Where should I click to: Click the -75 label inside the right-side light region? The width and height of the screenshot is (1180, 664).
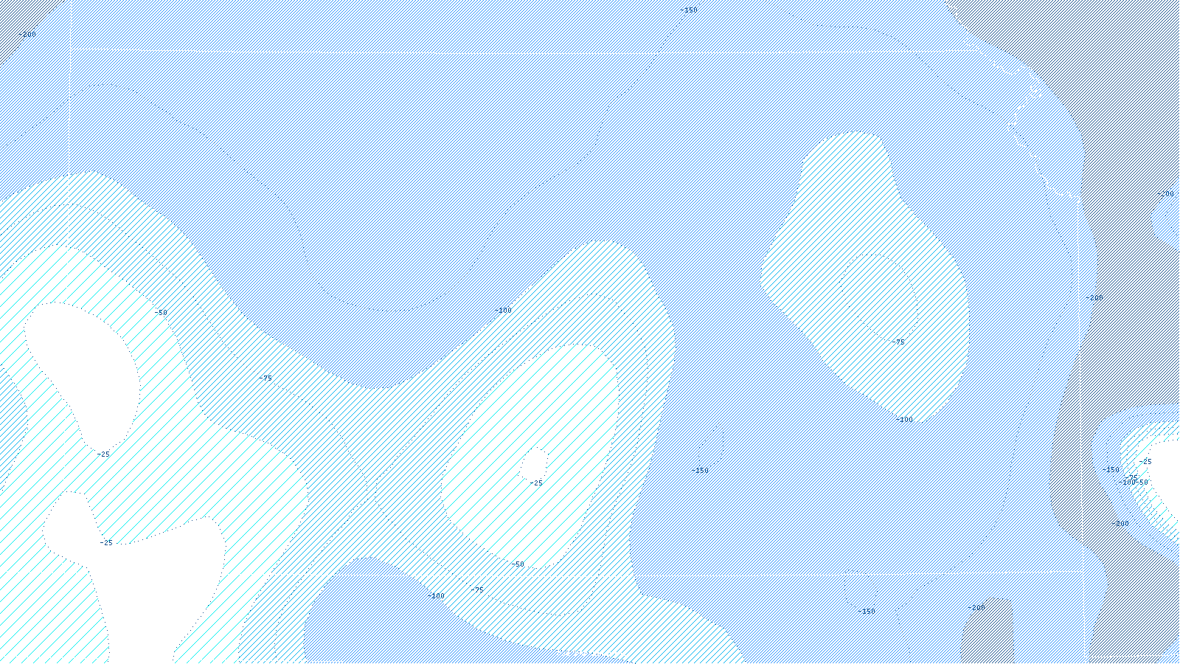point(898,342)
